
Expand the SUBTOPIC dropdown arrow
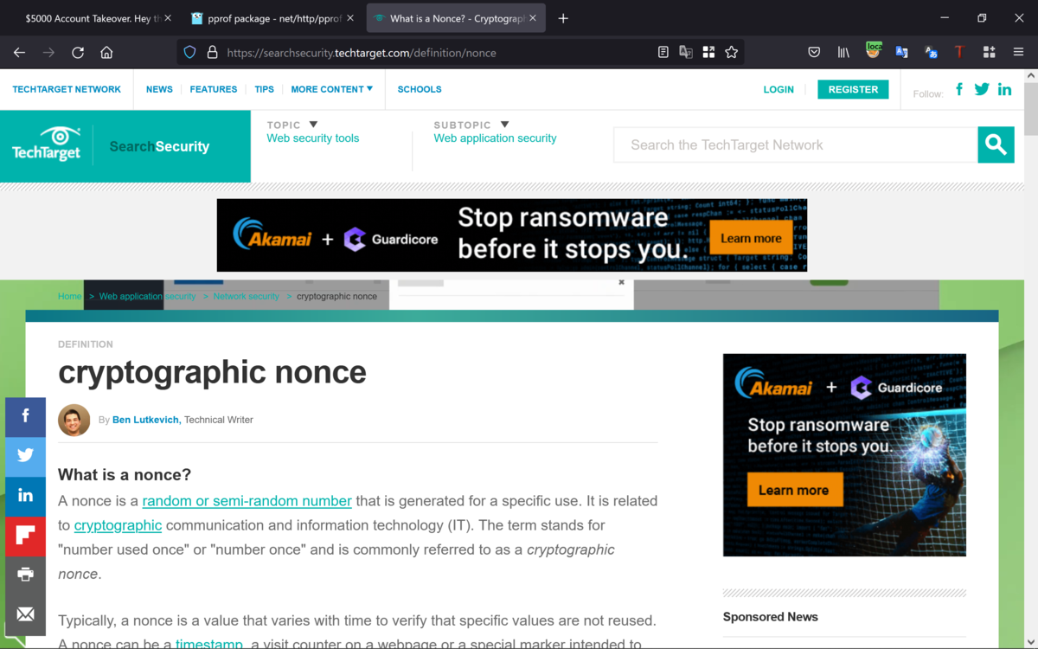click(x=505, y=125)
